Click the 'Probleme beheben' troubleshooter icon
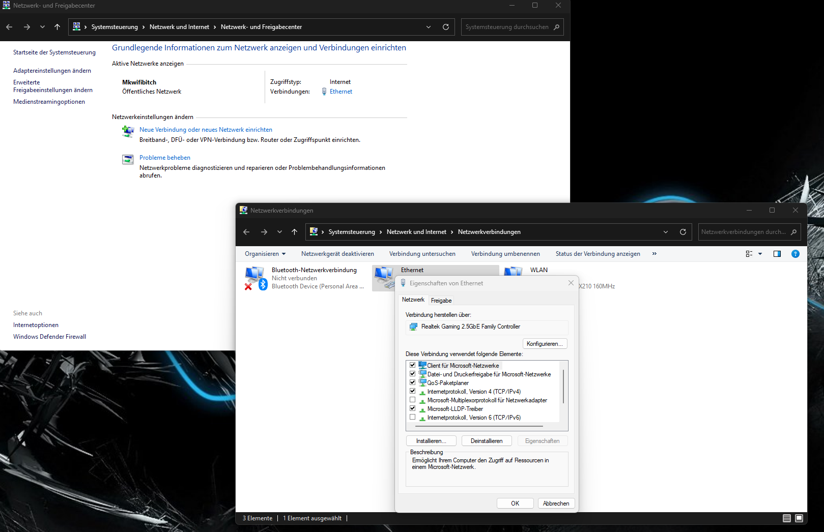Image resolution: width=824 pixels, height=532 pixels. tap(128, 159)
